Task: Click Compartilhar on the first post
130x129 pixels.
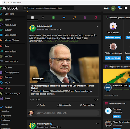Action: click(87, 105)
